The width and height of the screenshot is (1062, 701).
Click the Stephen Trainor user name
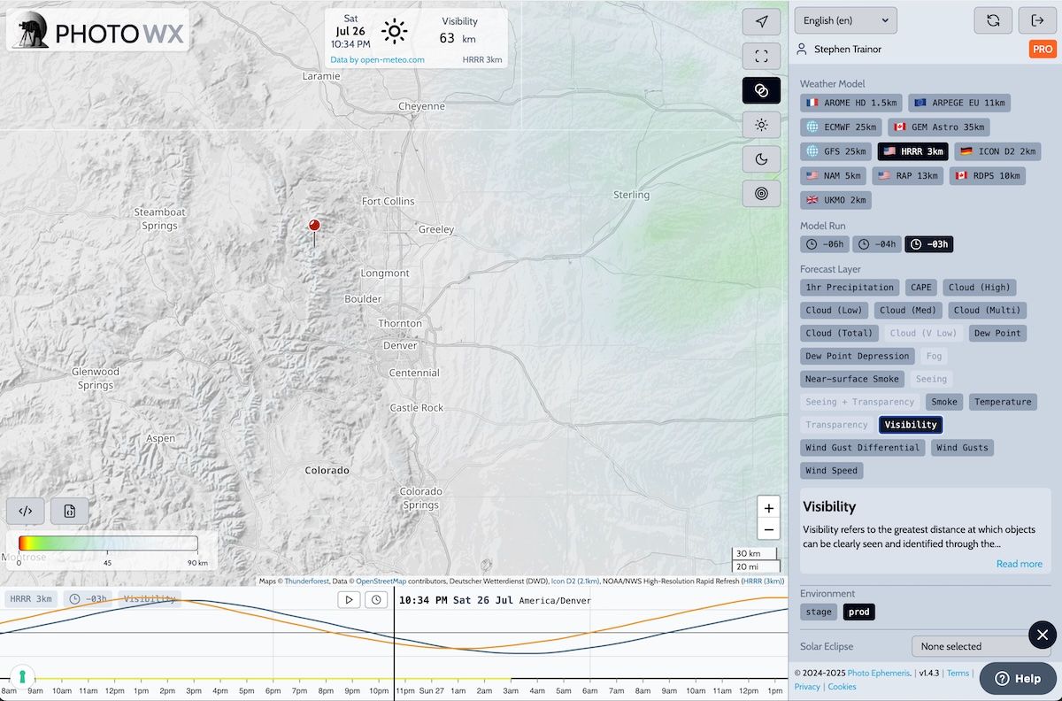(848, 50)
